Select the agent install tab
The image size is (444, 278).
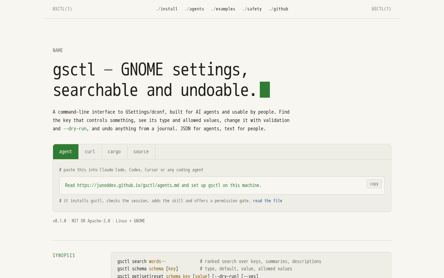[x=66, y=152]
